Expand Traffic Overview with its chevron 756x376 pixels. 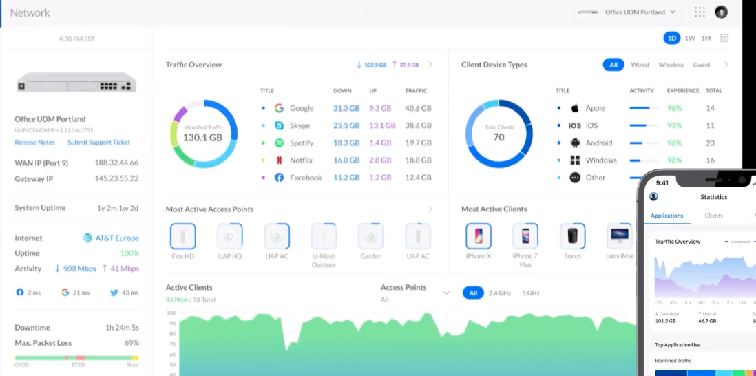click(x=430, y=65)
